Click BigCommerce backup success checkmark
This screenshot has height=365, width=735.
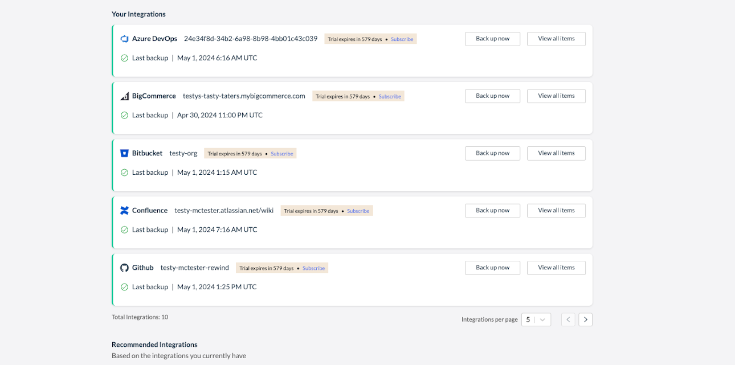124,115
